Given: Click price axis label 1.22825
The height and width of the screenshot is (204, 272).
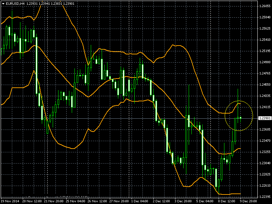Looking at the screenshot, I should 265,174.
